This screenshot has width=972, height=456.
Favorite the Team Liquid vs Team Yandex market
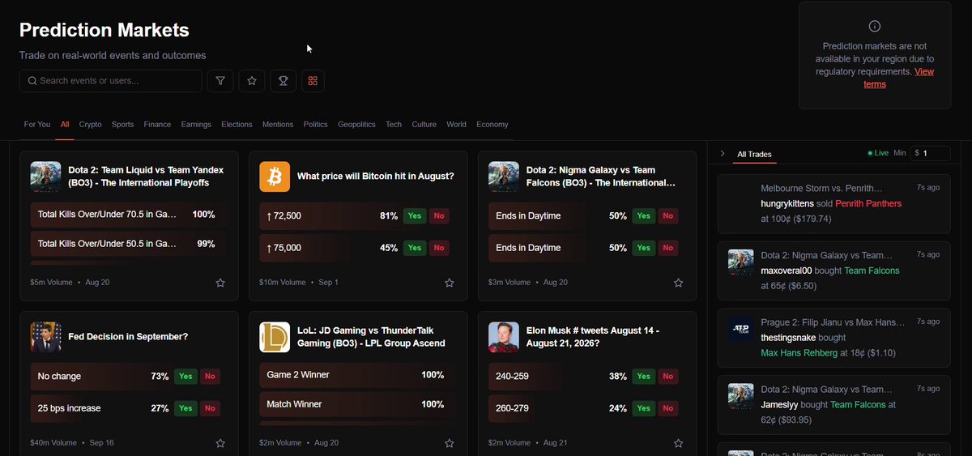point(220,283)
